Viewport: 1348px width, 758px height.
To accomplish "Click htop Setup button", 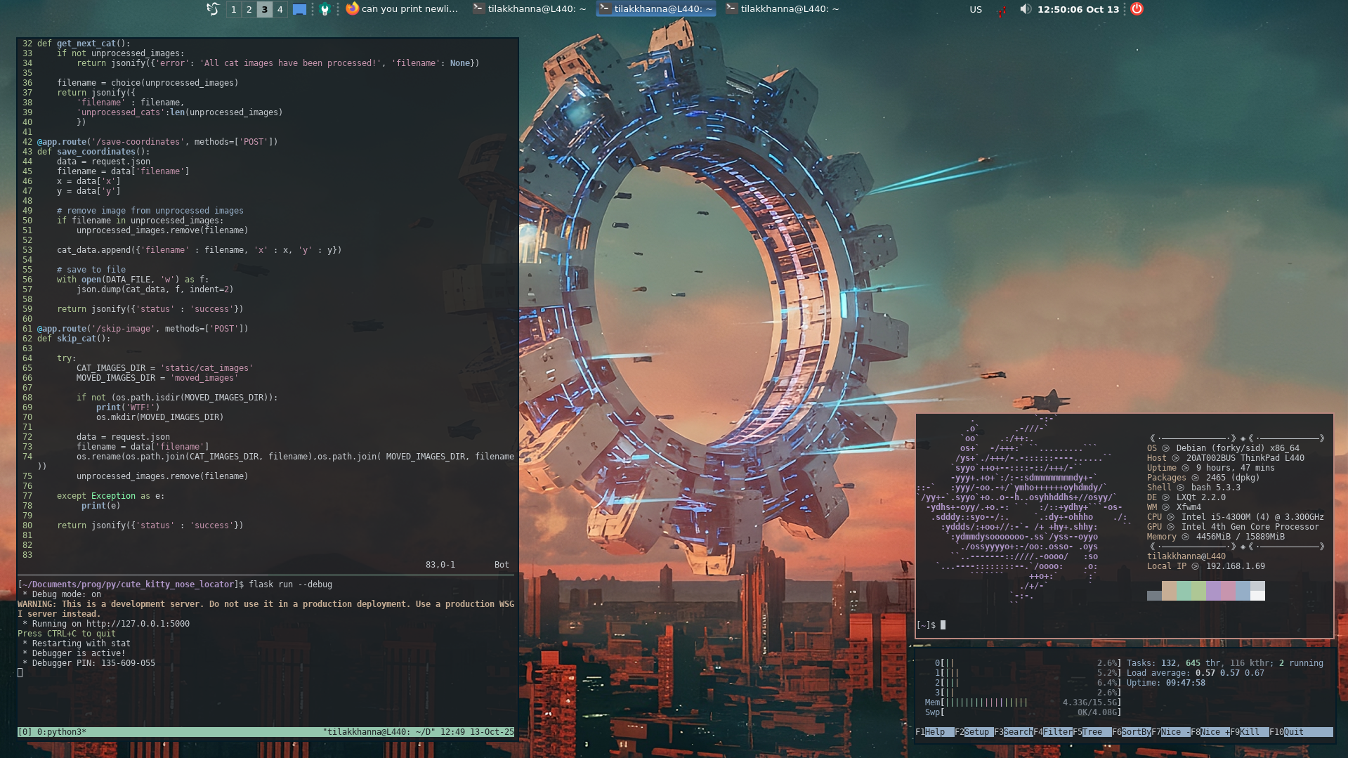I will tap(976, 732).
